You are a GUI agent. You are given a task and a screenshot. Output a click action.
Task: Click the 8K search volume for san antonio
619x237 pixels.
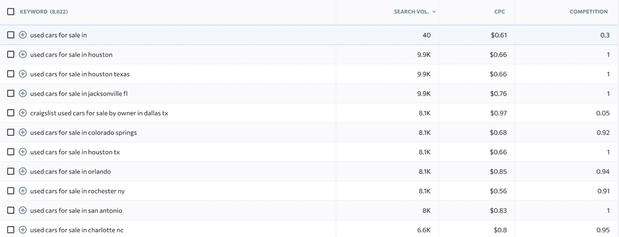point(426,210)
